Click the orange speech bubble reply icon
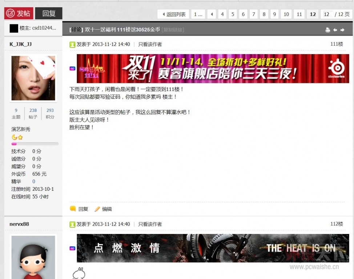Image resolution: width=354 pixels, height=279 pixels. coord(73,209)
